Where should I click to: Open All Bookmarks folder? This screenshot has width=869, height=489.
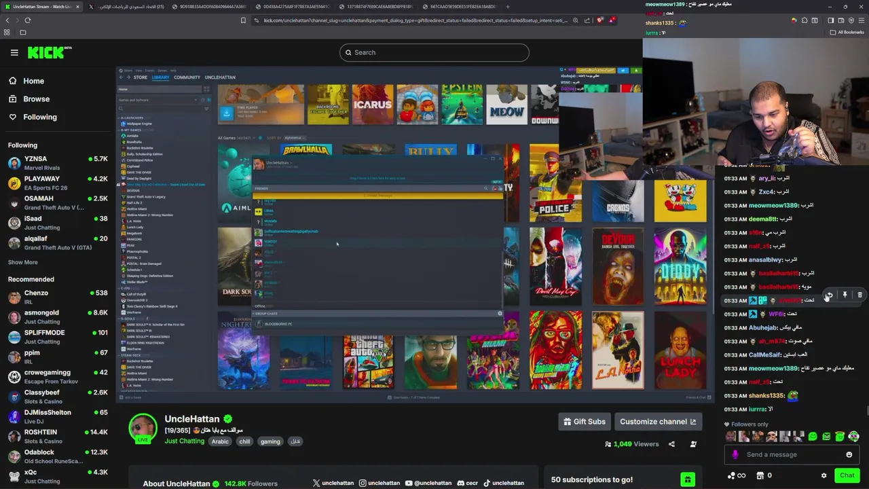tap(847, 32)
